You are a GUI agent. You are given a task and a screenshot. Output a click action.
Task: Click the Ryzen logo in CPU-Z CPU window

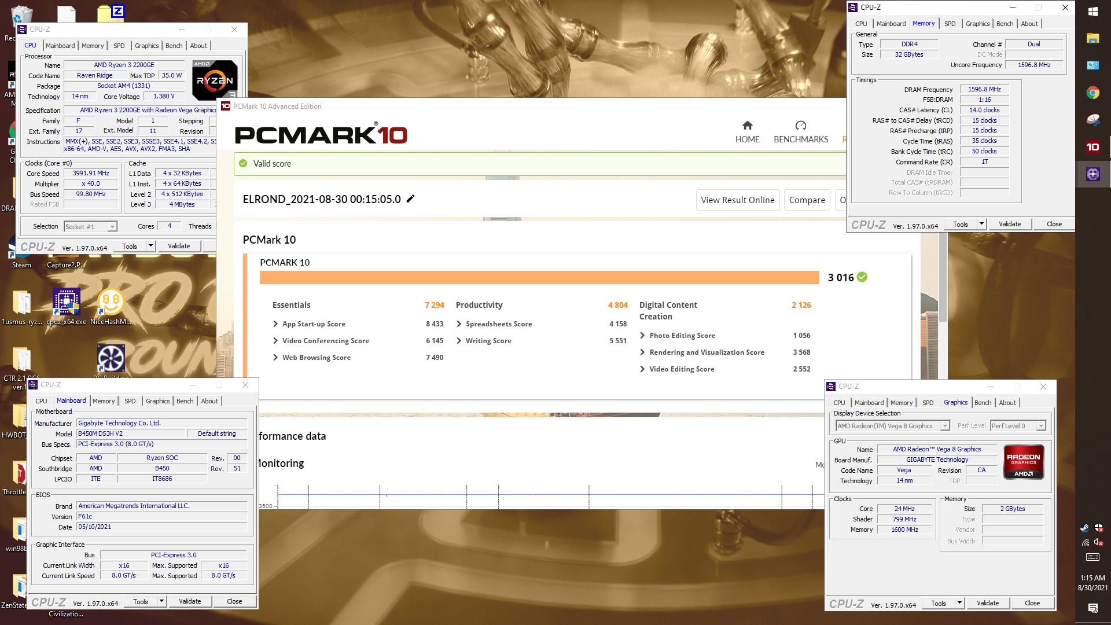(215, 79)
